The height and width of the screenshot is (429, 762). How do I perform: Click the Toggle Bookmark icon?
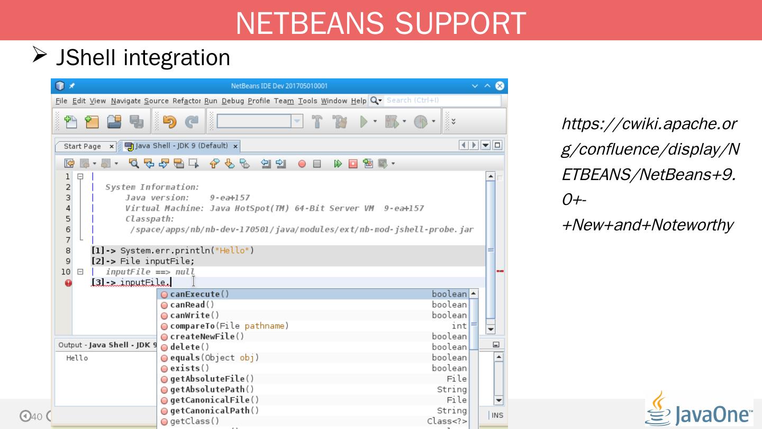tap(244, 164)
